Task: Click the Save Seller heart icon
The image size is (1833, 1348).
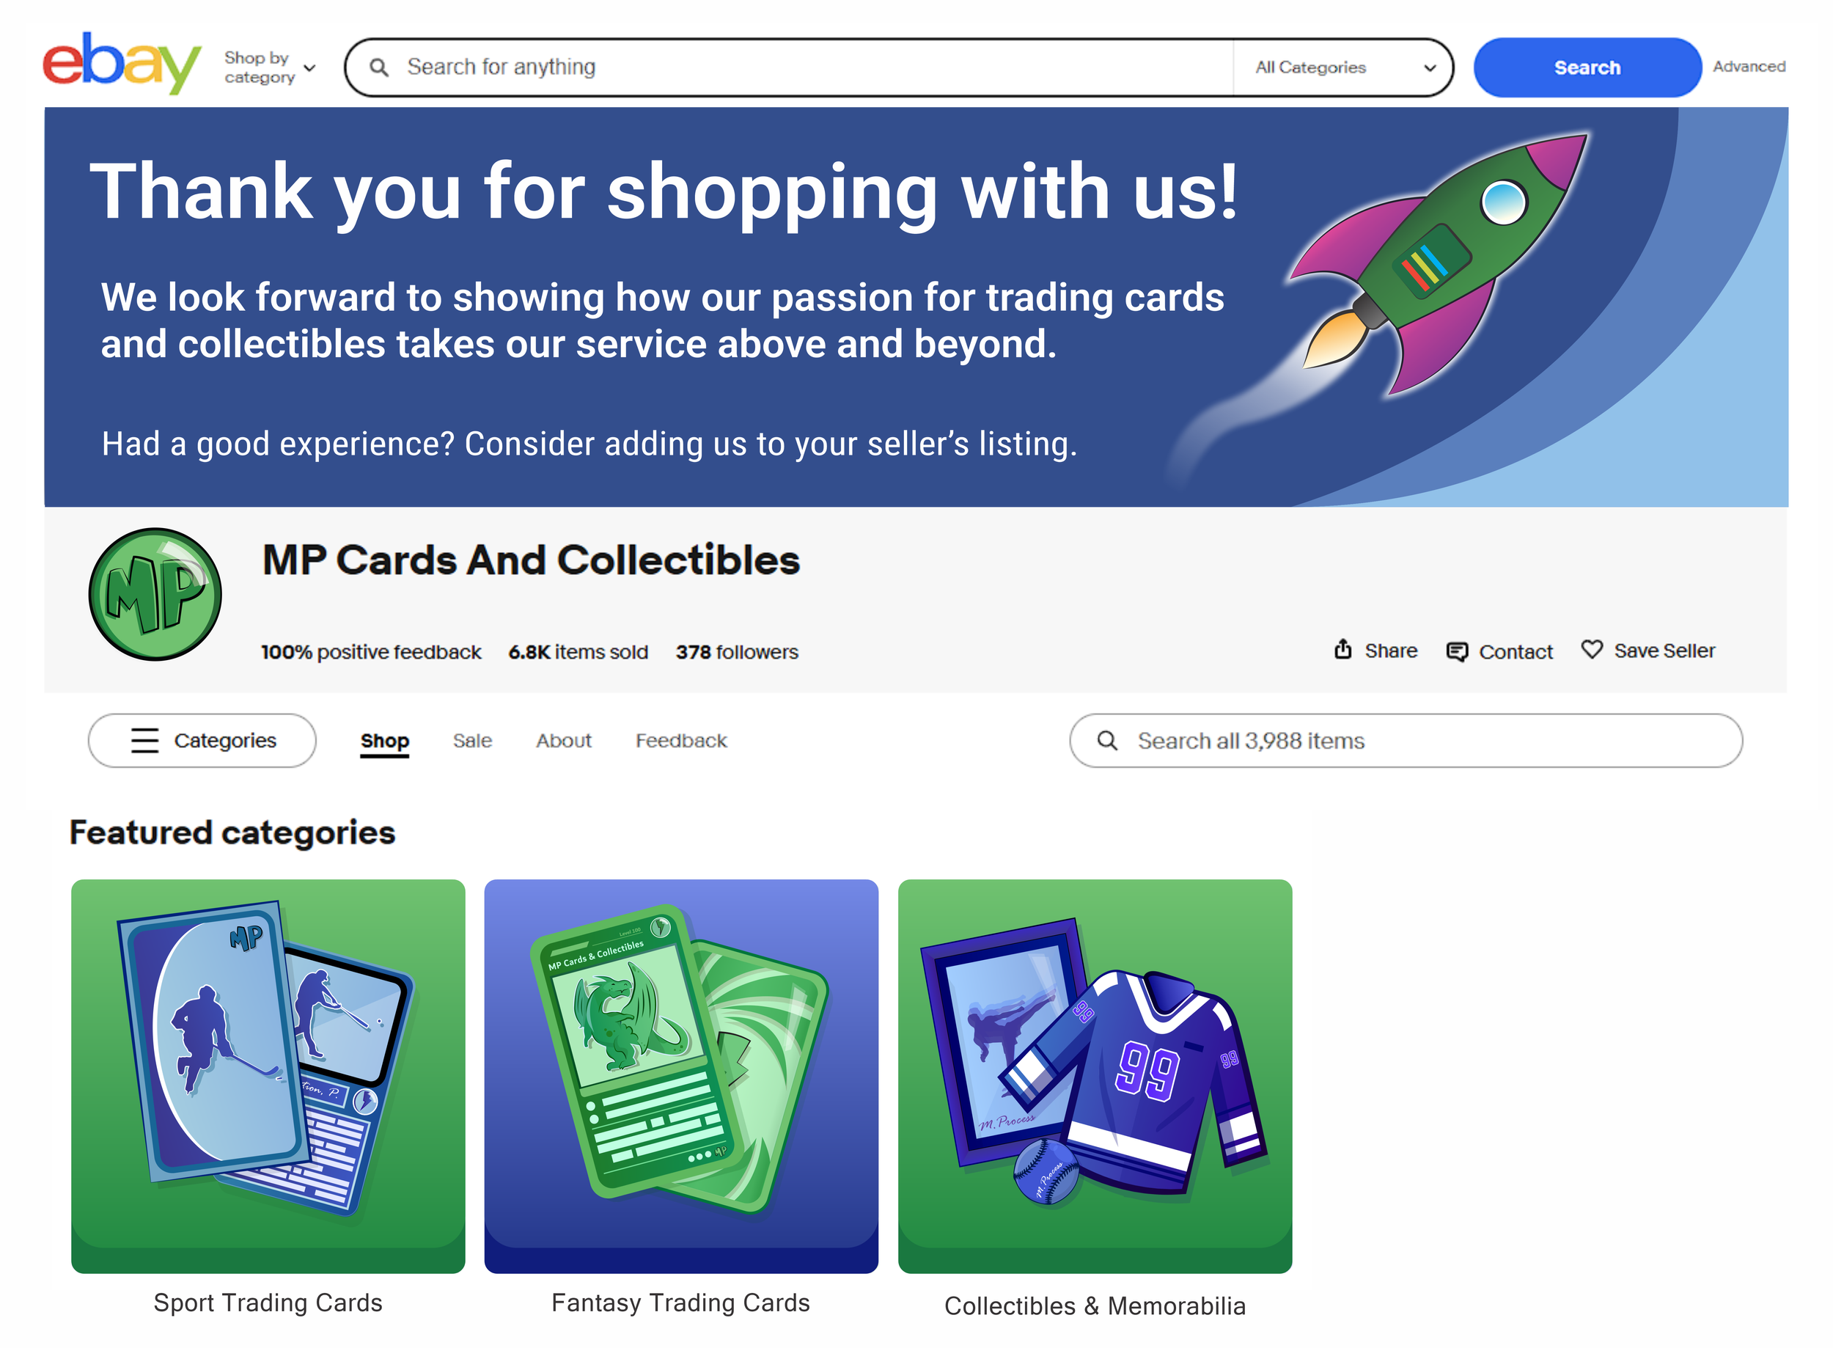Action: click(x=1592, y=650)
